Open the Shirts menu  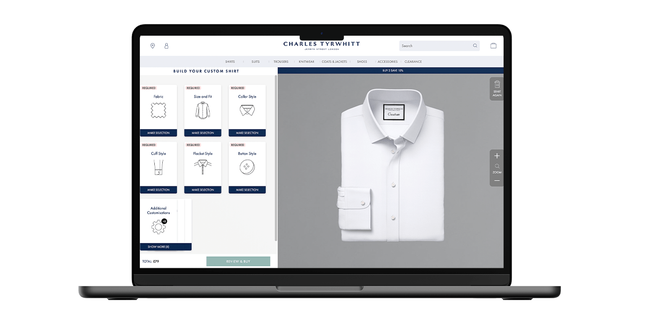(230, 62)
